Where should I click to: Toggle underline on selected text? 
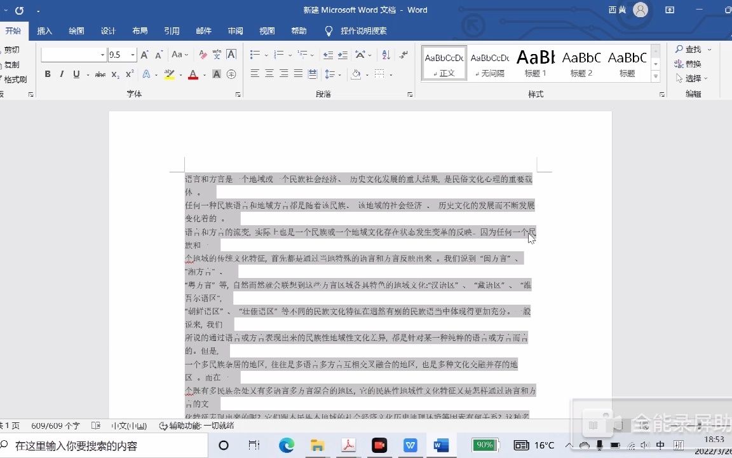(x=74, y=74)
